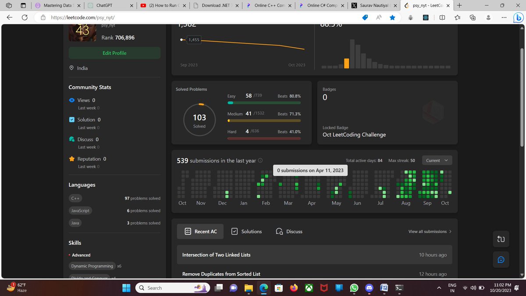Open the feedback smiley icon button at right
Screen dimensions: 526x296
[x=501, y=260]
